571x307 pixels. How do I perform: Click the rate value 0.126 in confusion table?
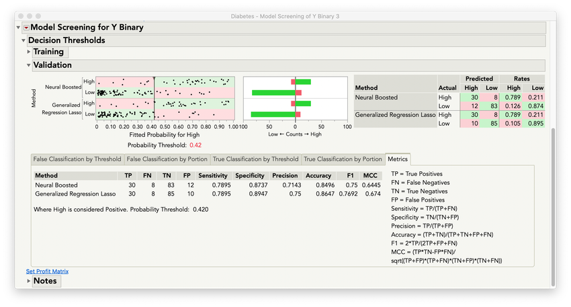tap(511, 106)
